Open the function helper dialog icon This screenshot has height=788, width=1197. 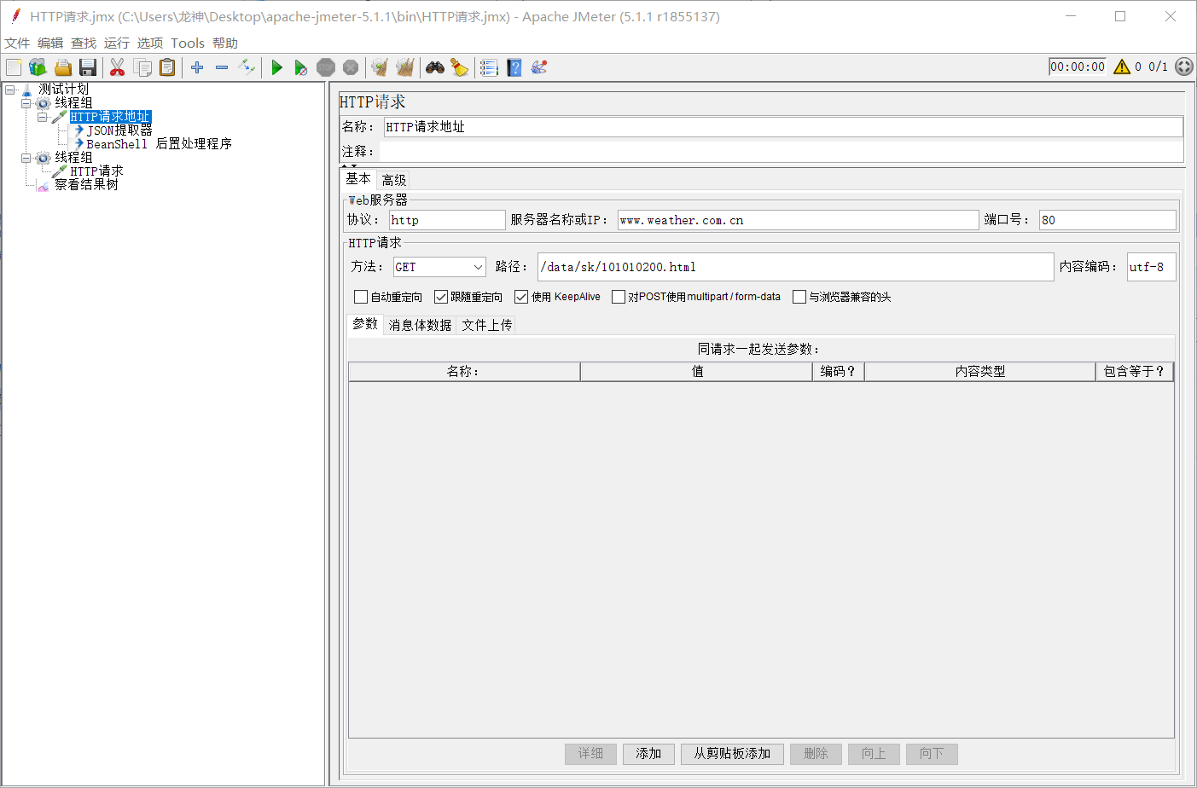(489, 67)
